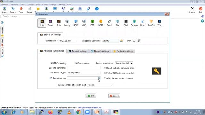Select the SSH session type
The width and height of the screenshot is (205, 115).
[42, 23]
